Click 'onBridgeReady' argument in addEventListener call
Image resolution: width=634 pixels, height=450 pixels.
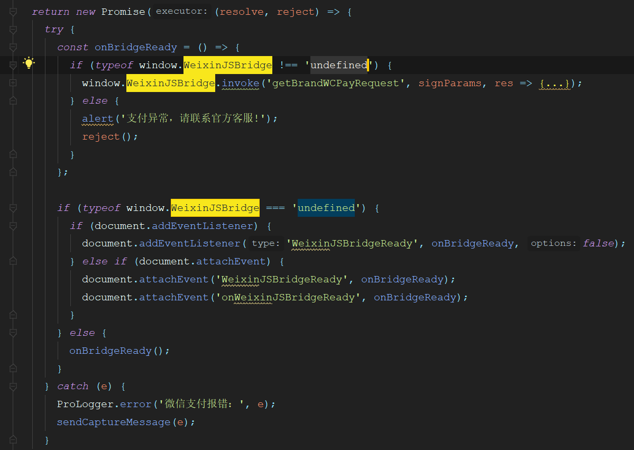473,243
